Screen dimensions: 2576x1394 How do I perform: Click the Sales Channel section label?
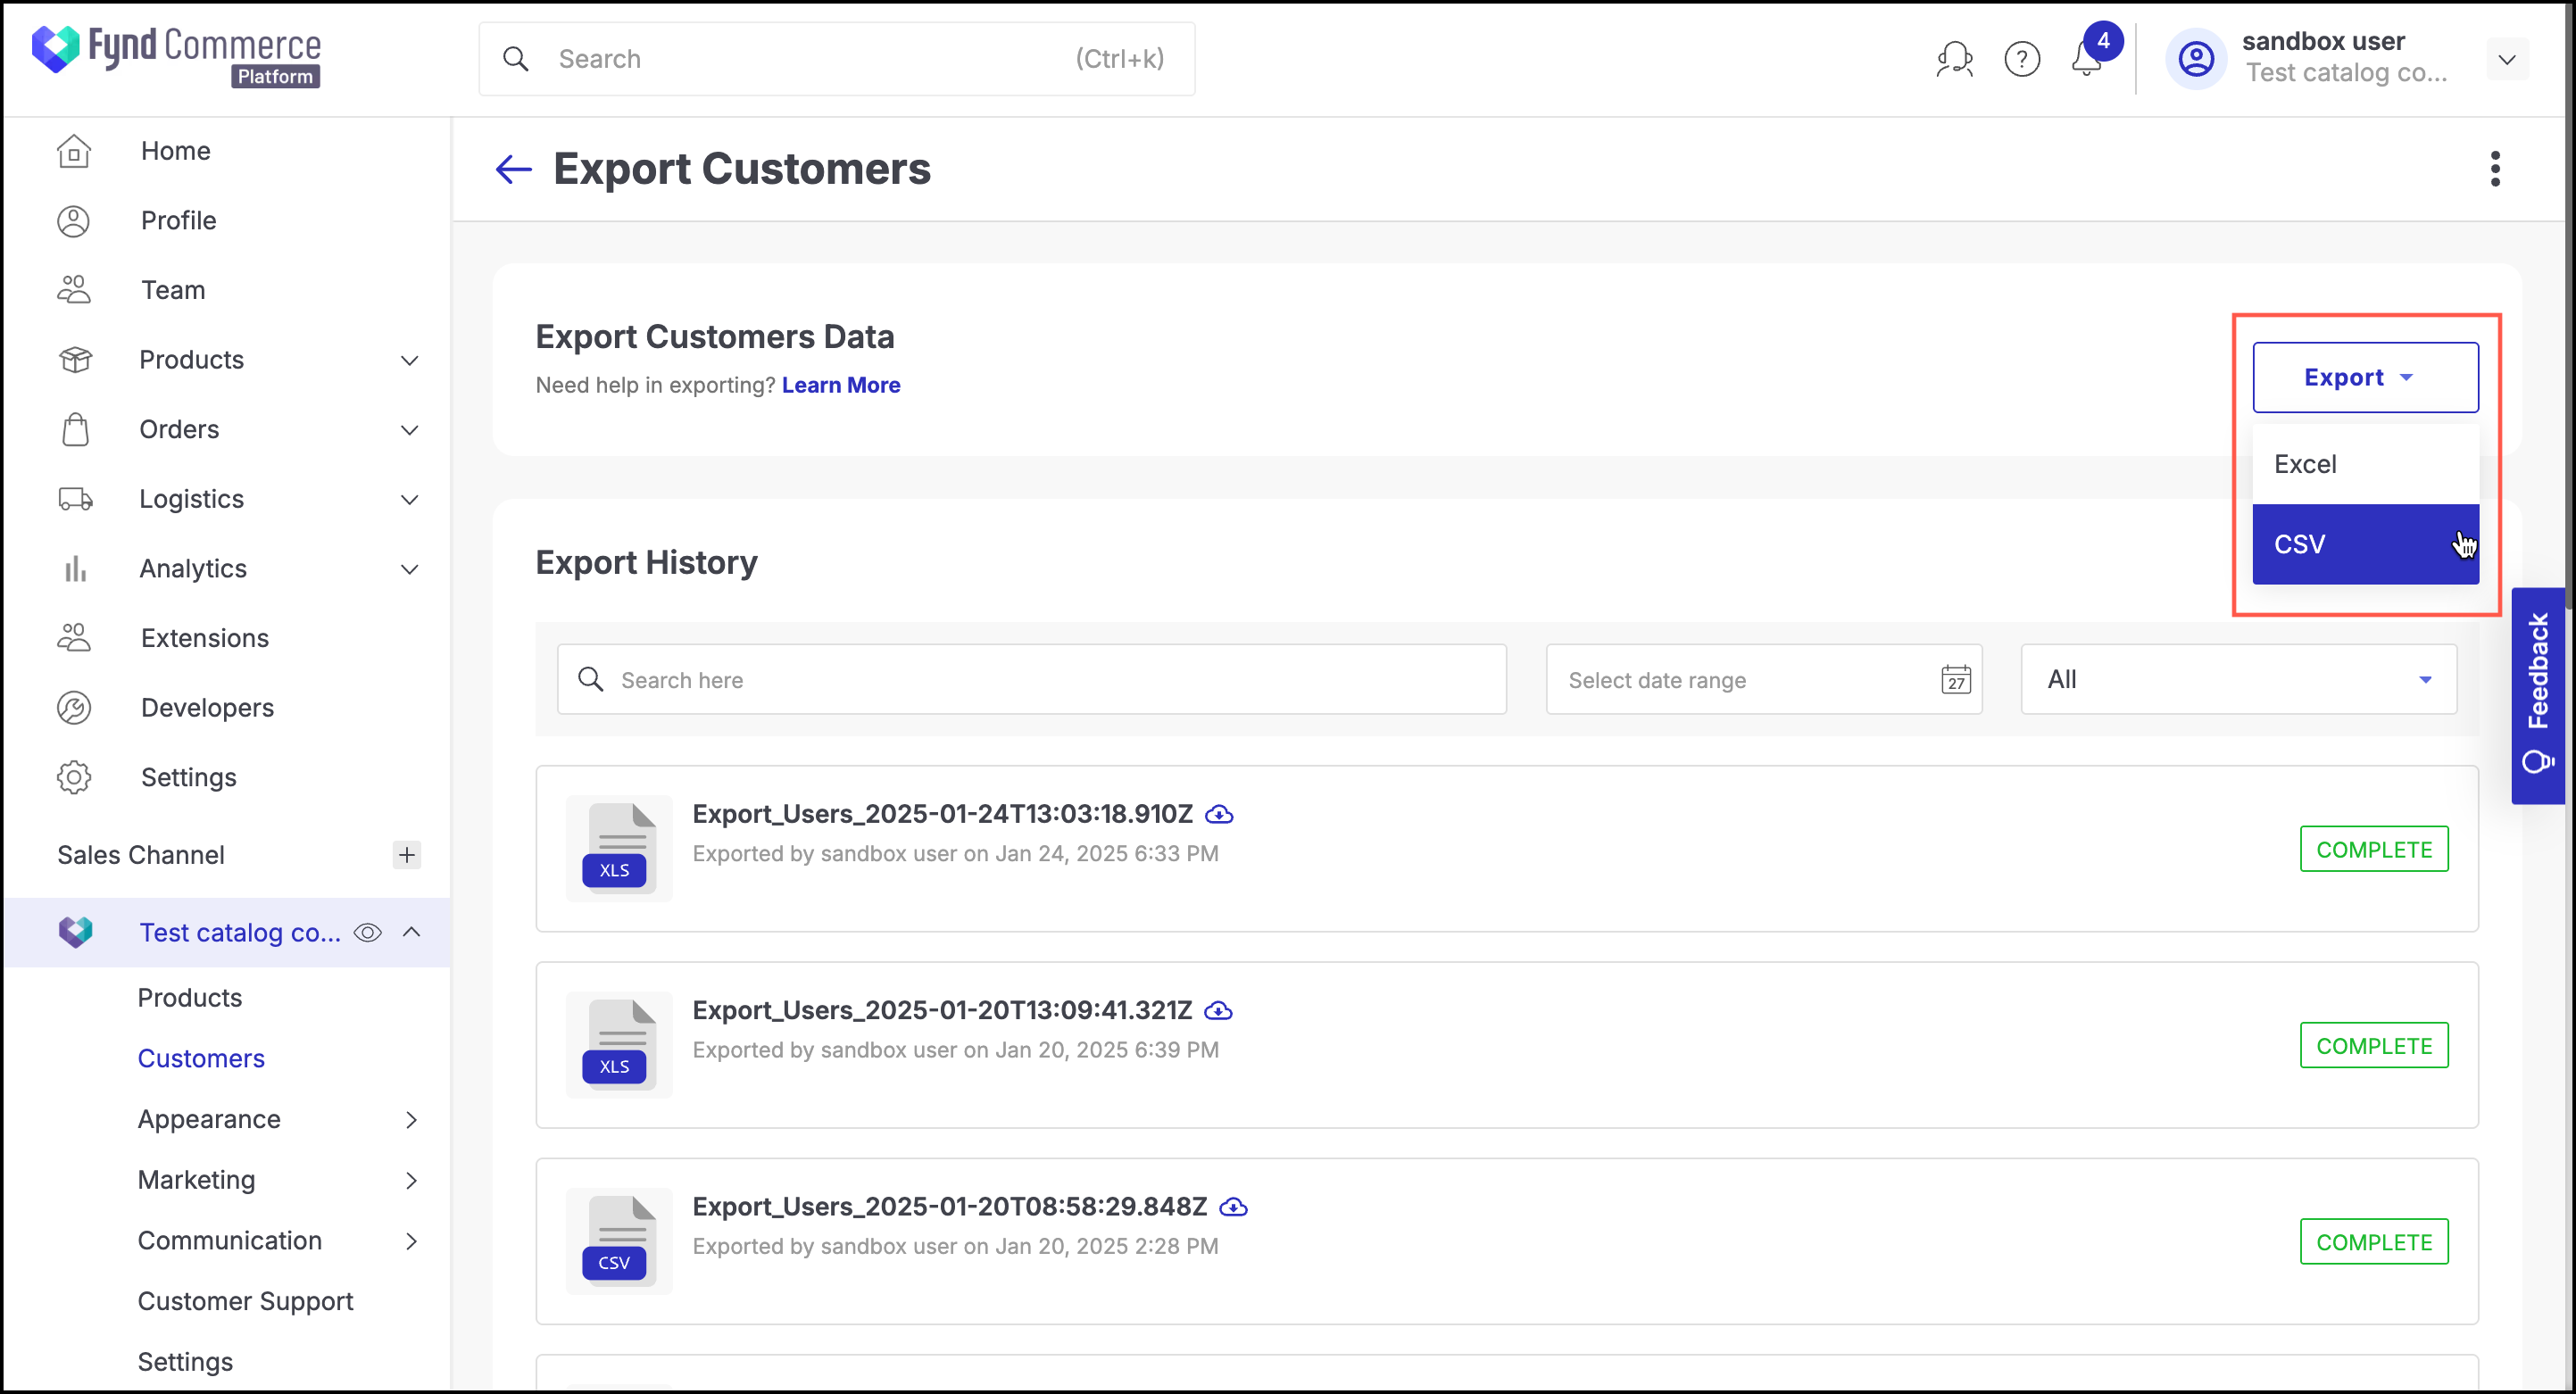point(141,856)
